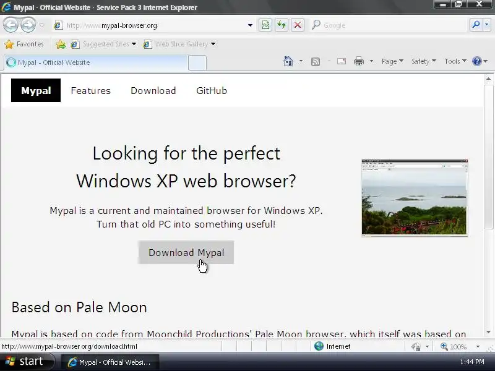Click the Refresh page icon
Image resolution: width=495 pixels, height=371 pixels.
(282, 25)
